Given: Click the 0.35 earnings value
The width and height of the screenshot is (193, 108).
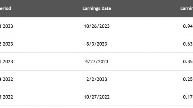Looking at the screenshot, I should point(188,61).
